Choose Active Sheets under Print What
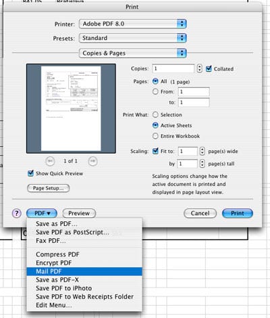270x318 pixels. (x=155, y=125)
